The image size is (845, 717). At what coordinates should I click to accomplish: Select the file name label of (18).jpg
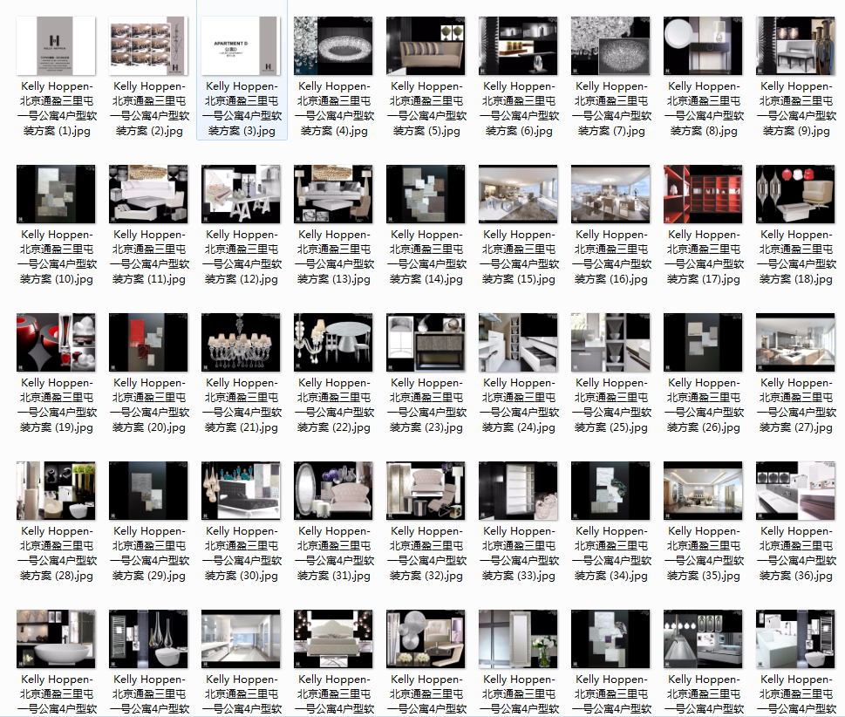[796, 256]
